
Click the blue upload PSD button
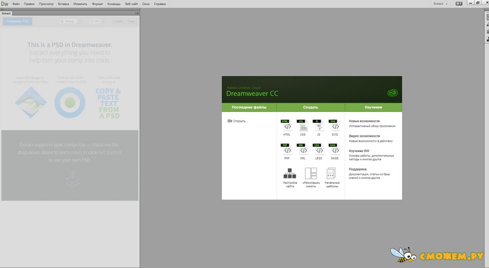coord(18,21)
